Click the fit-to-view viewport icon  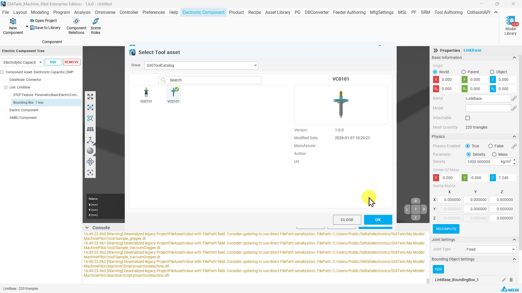(x=90, y=97)
